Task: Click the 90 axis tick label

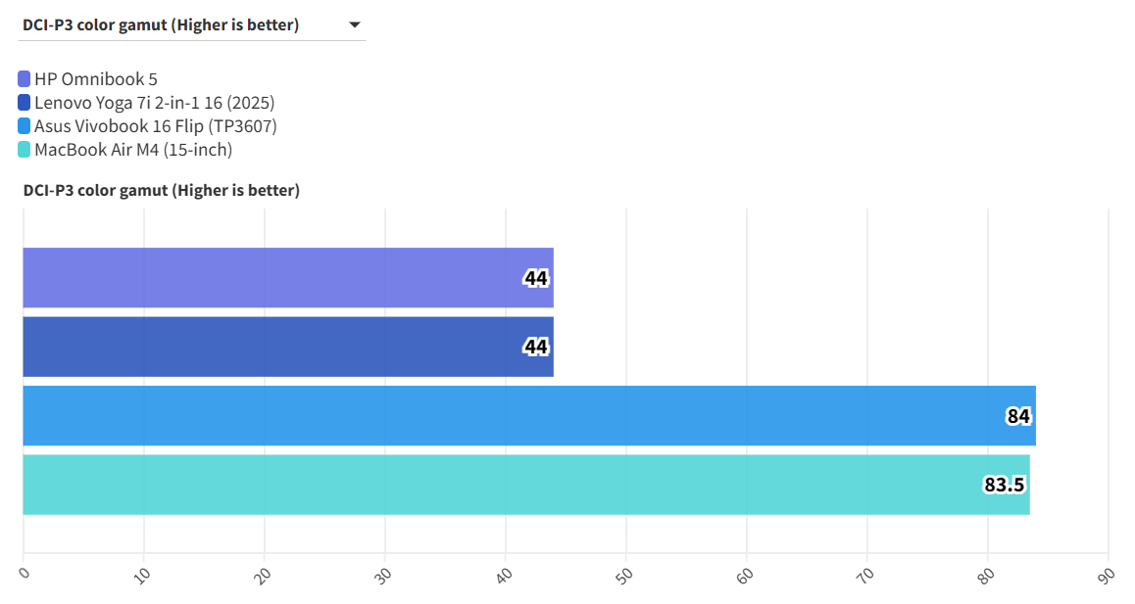Action: (1106, 577)
